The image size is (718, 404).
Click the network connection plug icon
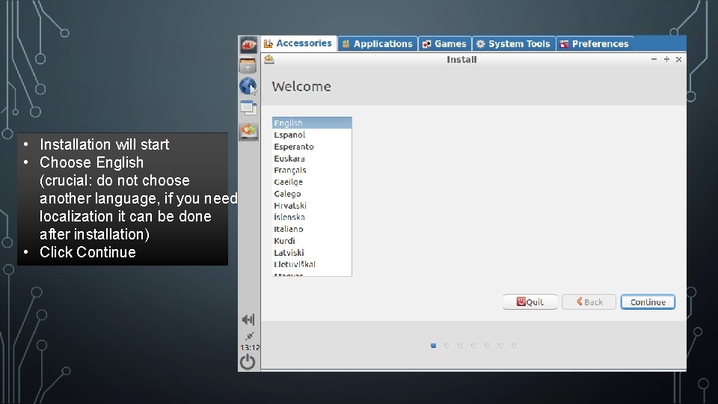pyautogui.click(x=249, y=336)
